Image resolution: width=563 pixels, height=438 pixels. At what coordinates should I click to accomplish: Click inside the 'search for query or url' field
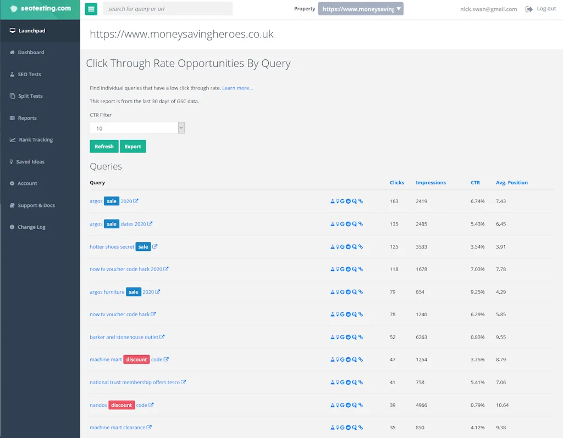(165, 8)
